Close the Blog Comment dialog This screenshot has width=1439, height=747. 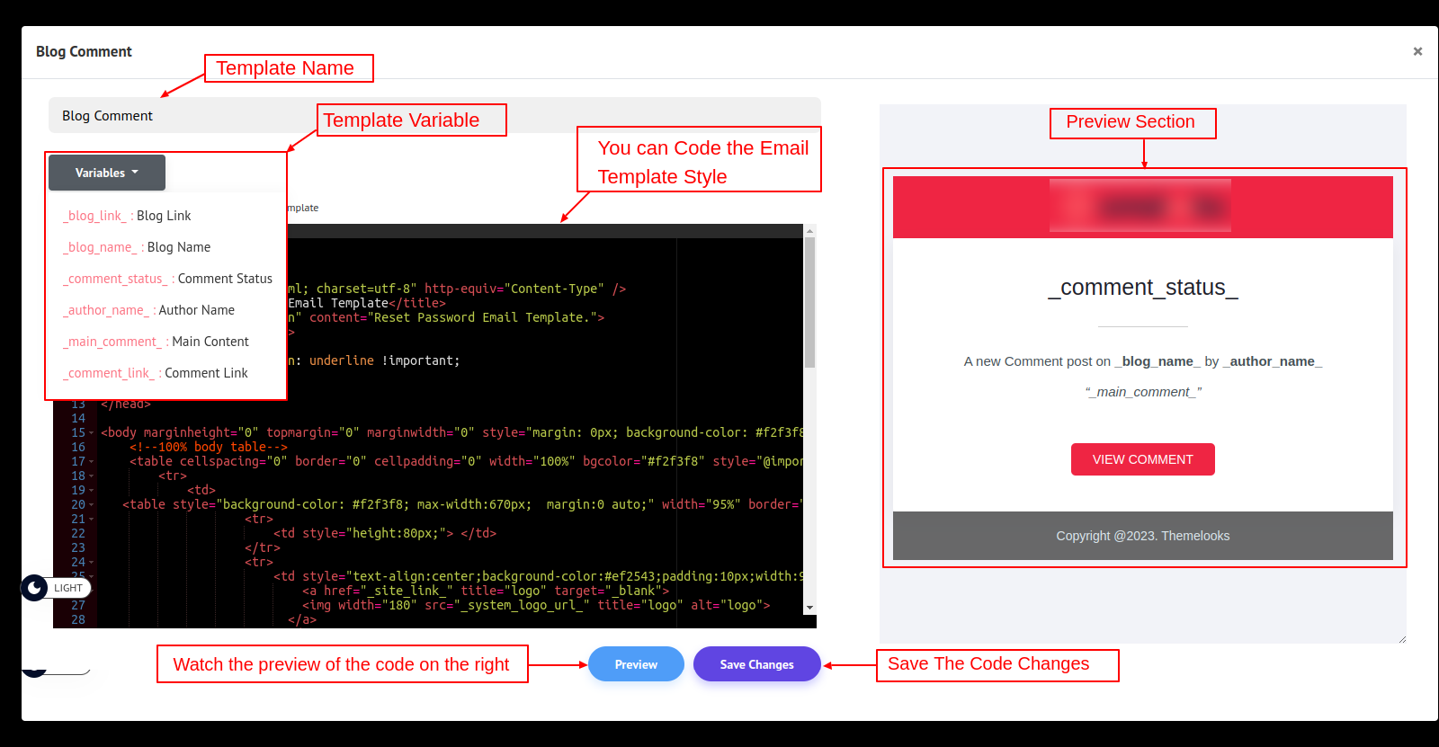[1417, 51]
